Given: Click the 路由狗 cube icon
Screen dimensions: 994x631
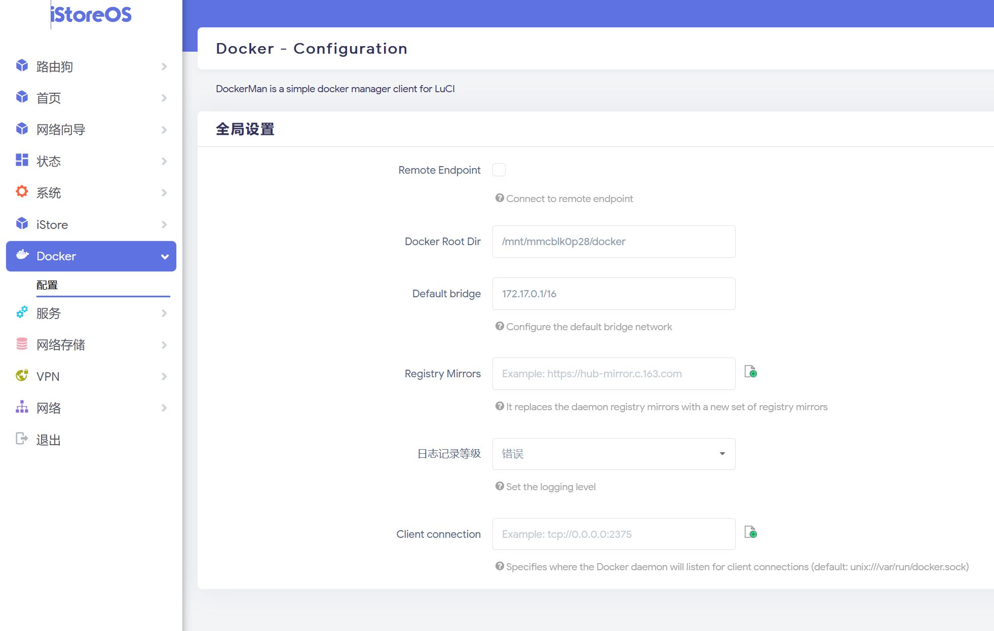Looking at the screenshot, I should click(x=22, y=65).
